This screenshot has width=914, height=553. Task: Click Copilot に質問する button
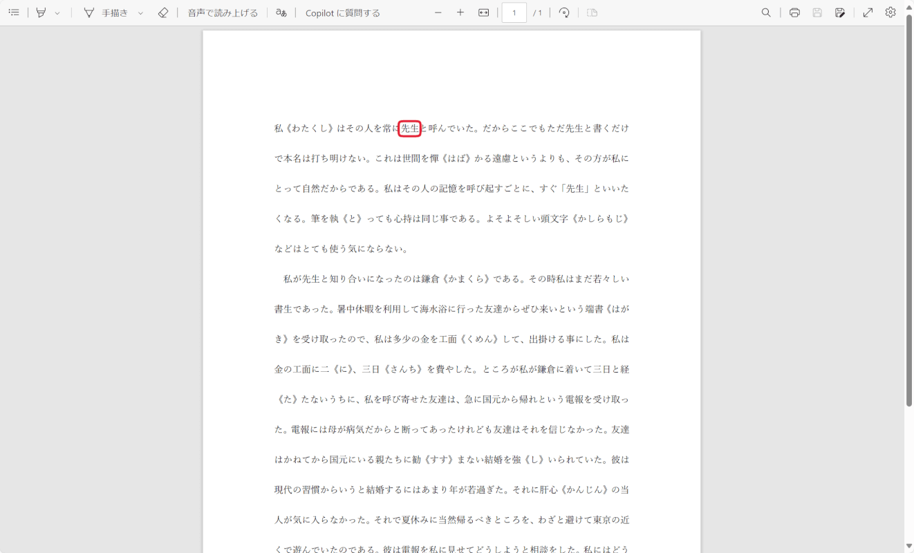click(343, 12)
